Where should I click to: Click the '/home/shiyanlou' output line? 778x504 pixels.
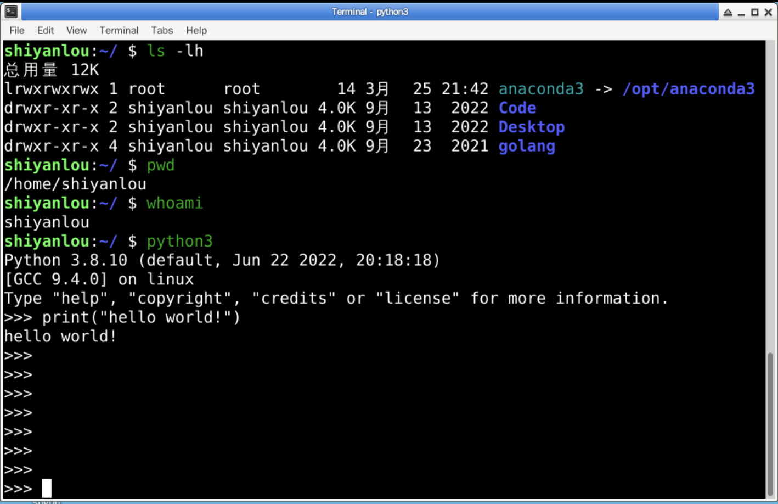click(x=75, y=184)
